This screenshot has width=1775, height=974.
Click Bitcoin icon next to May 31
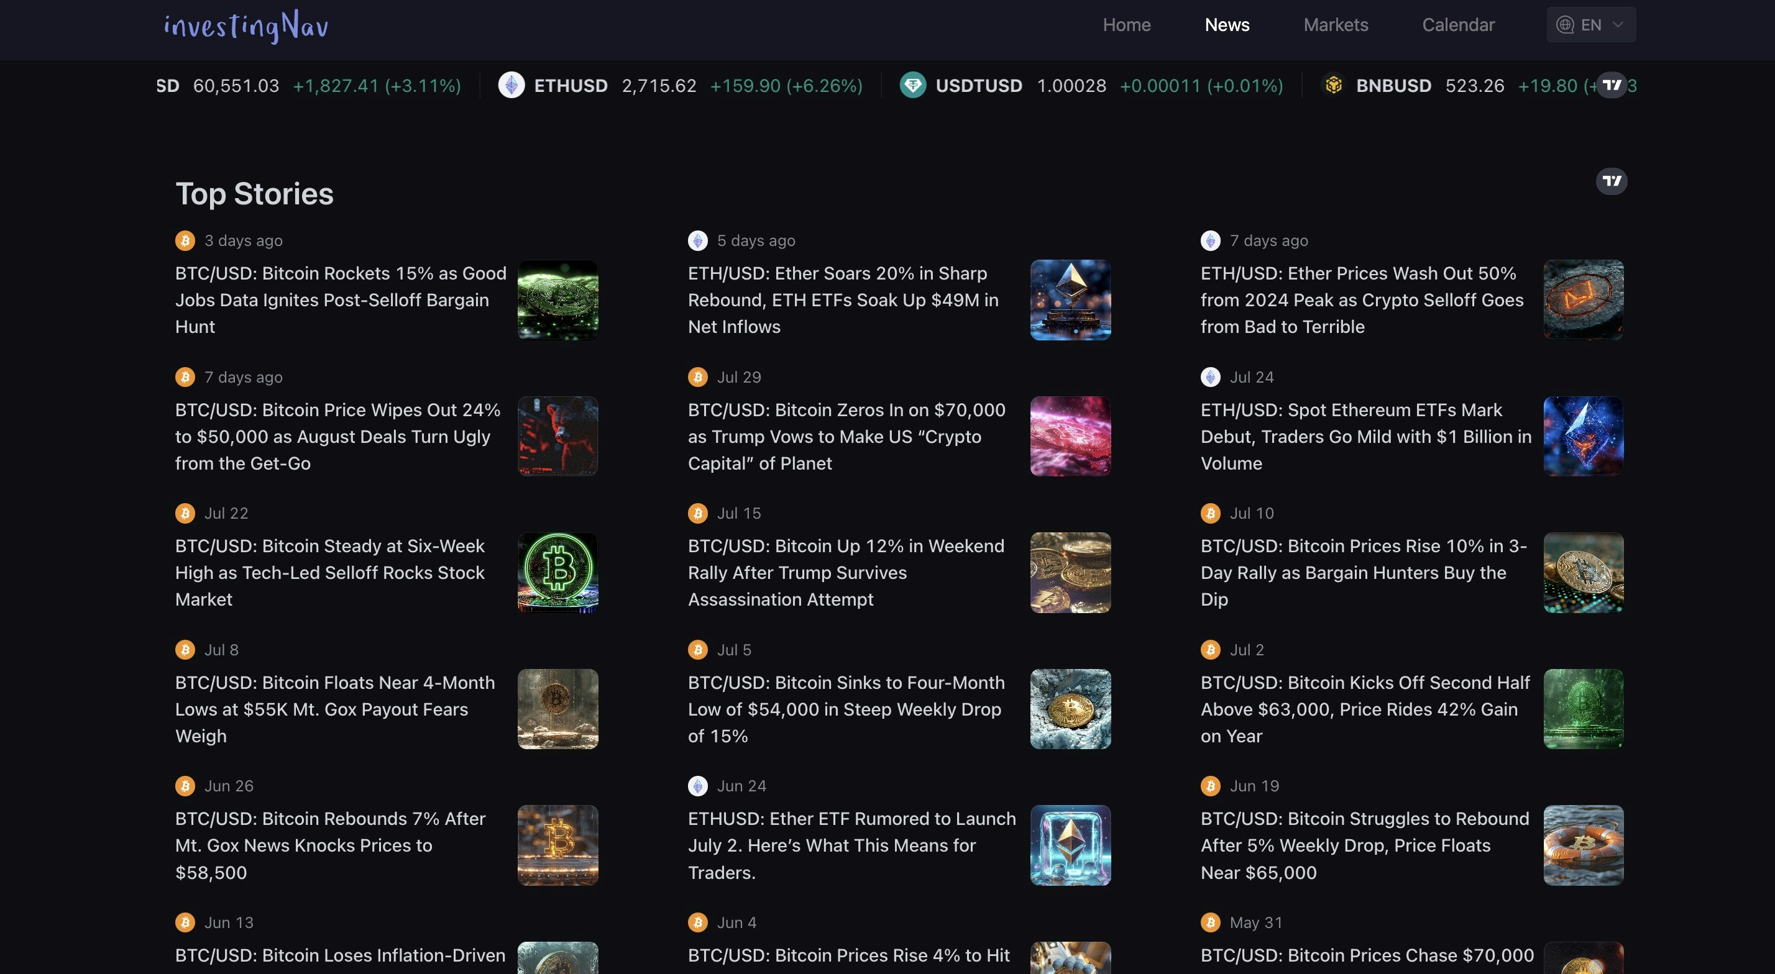(x=1210, y=922)
